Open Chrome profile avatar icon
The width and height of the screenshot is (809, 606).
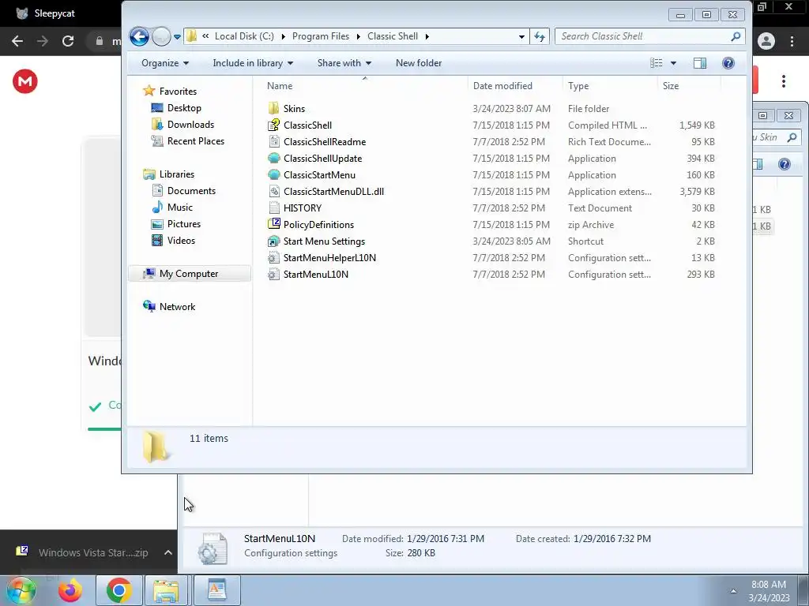point(766,41)
